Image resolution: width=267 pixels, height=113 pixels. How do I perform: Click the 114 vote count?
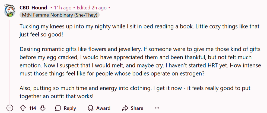(33, 108)
